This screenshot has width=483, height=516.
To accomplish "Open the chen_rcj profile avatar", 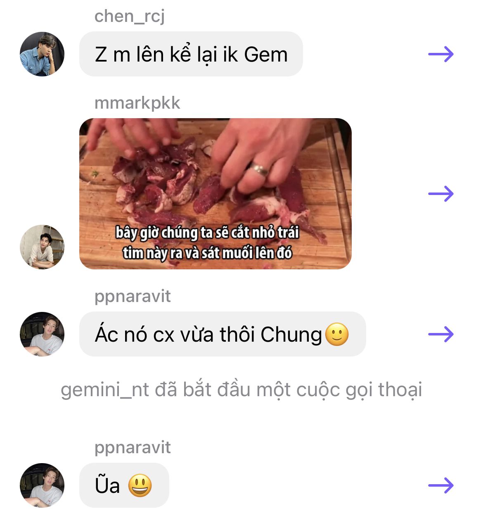I will (x=42, y=54).
